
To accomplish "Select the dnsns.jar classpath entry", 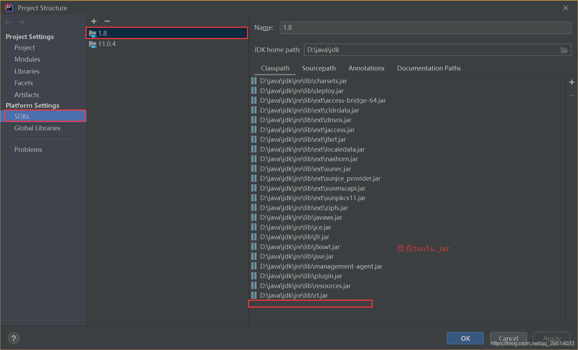I will (306, 120).
